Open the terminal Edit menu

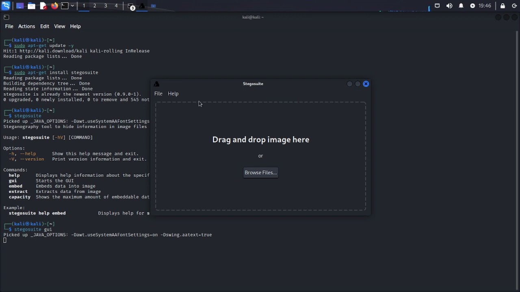[45, 26]
